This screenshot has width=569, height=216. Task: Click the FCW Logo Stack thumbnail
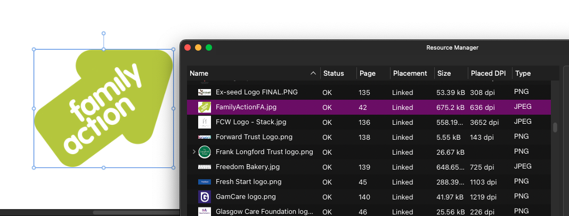pyautogui.click(x=205, y=122)
